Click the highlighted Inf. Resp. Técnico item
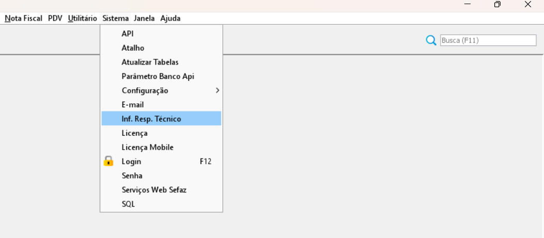This screenshot has height=238, width=544. point(151,119)
